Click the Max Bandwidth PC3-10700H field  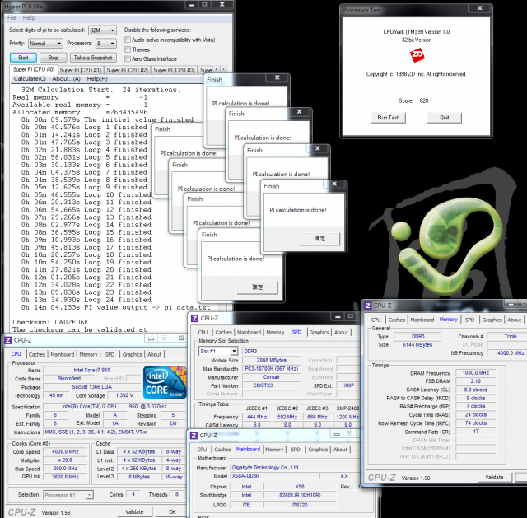click(272, 369)
